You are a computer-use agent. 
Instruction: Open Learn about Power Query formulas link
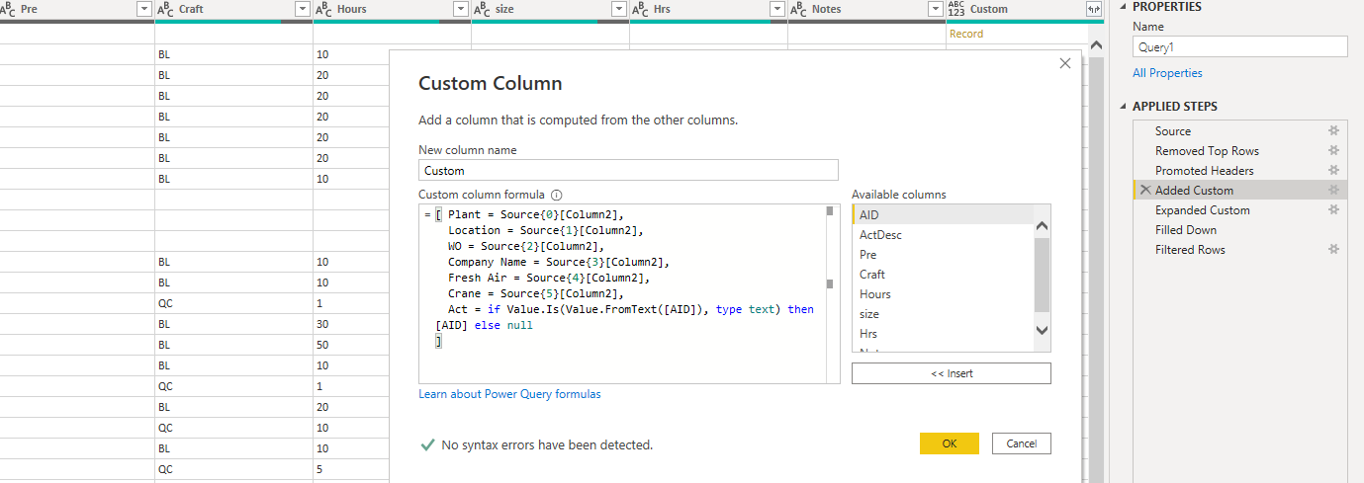tap(509, 394)
